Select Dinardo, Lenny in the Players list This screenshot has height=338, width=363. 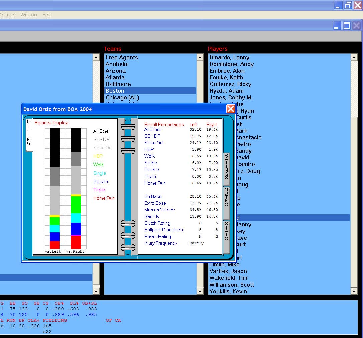click(x=279, y=57)
